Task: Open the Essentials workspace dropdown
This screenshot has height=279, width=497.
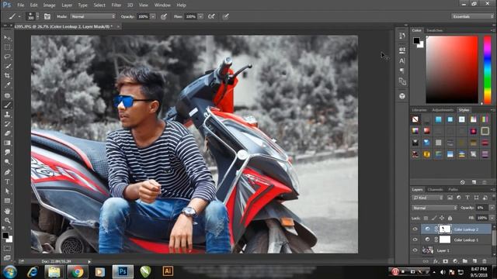Action: click(x=472, y=16)
